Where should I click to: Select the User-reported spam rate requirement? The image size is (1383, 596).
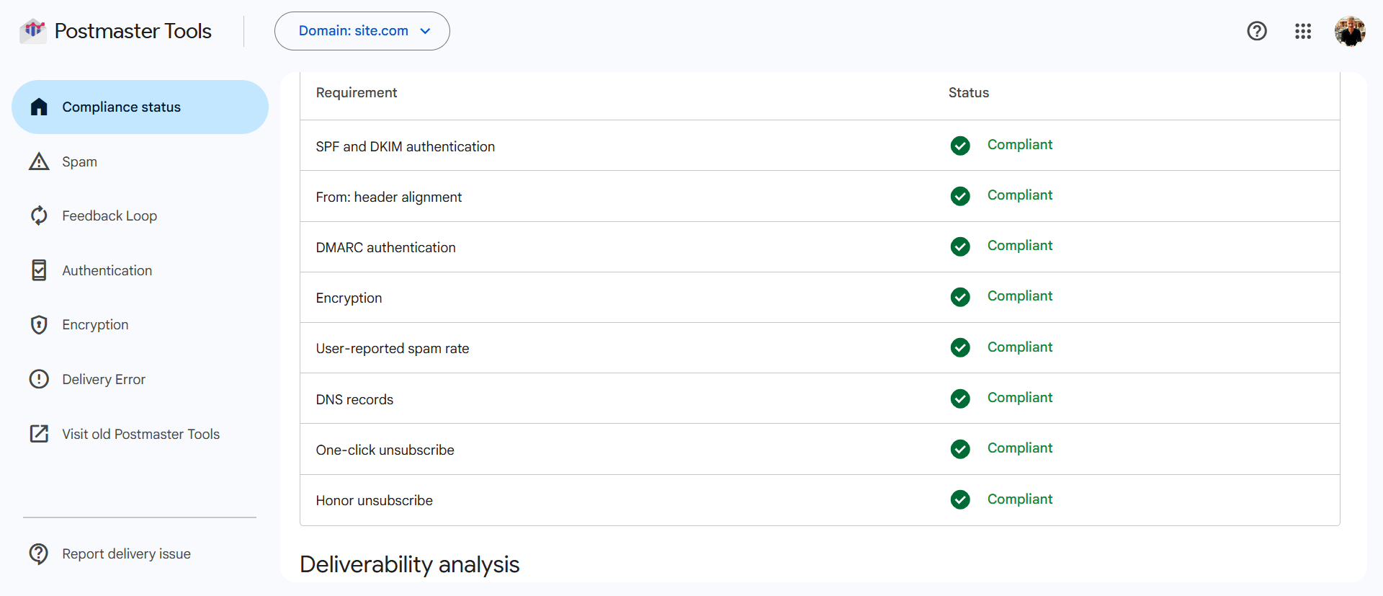tap(820, 347)
